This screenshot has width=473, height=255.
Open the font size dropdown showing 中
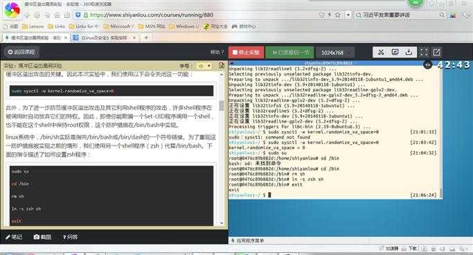click(x=204, y=66)
